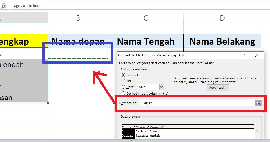The height and width of the screenshot is (142, 270).
Task: Click the Destination field with =$B$12
Action: click(x=197, y=103)
